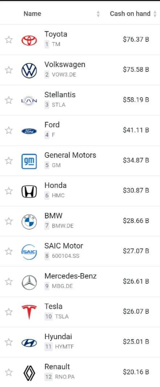Image resolution: width=160 pixels, height=387 pixels.
Task: Click the Hyundai logo icon
Action: pyautogui.click(x=29, y=343)
